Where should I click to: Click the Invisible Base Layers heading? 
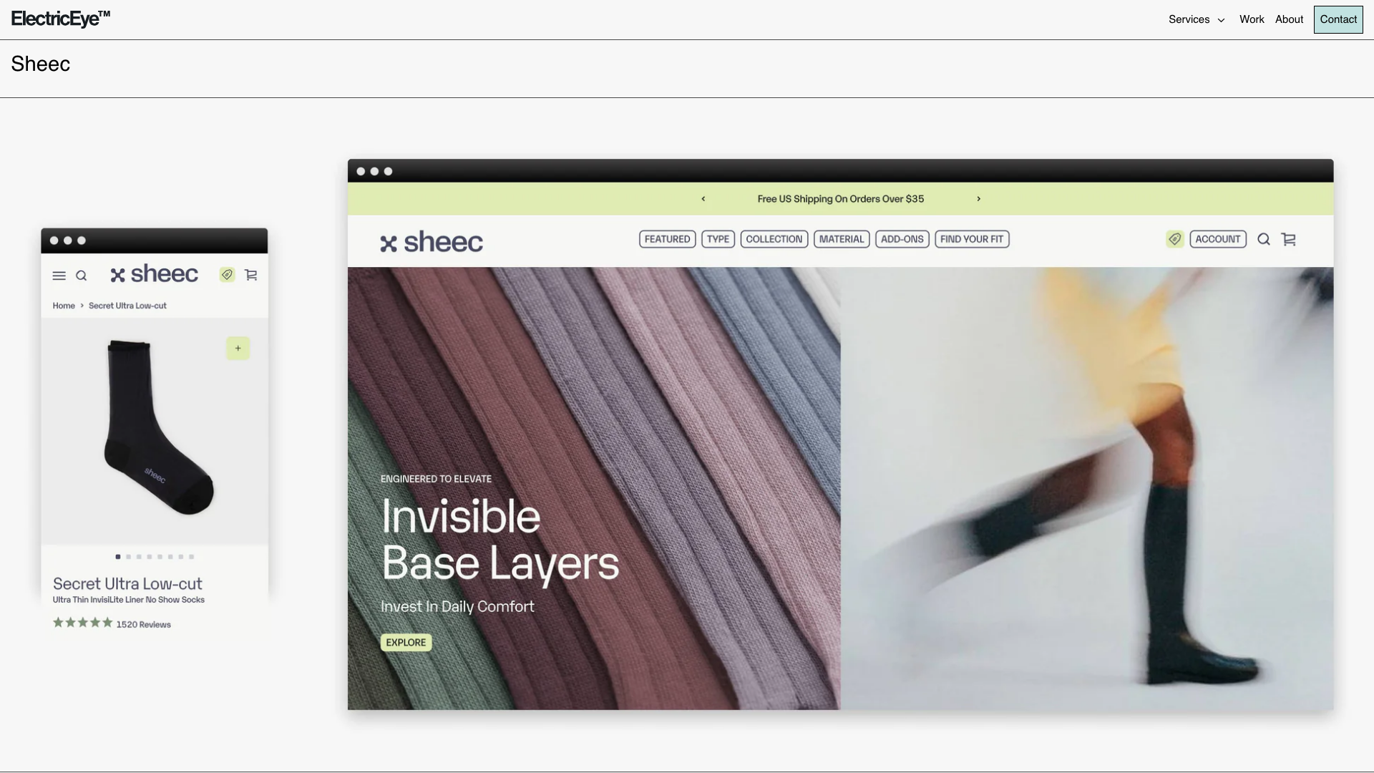500,540
